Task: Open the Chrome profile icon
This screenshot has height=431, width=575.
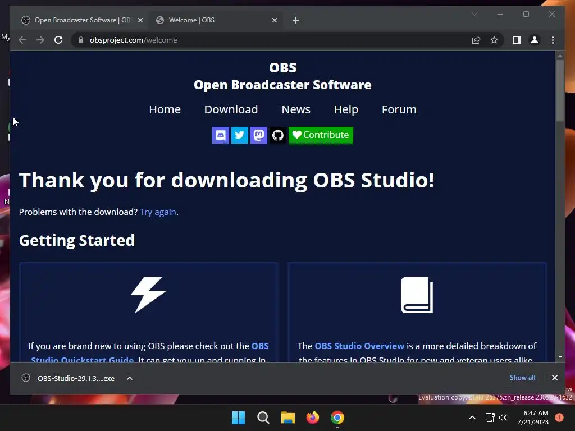Action: [535, 40]
